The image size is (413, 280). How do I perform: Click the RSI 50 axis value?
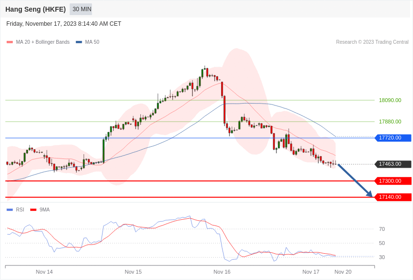[x=382, y=244]
